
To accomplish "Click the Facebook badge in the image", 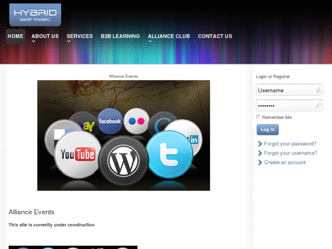I will pyautogui.click(x=110, y=121).
